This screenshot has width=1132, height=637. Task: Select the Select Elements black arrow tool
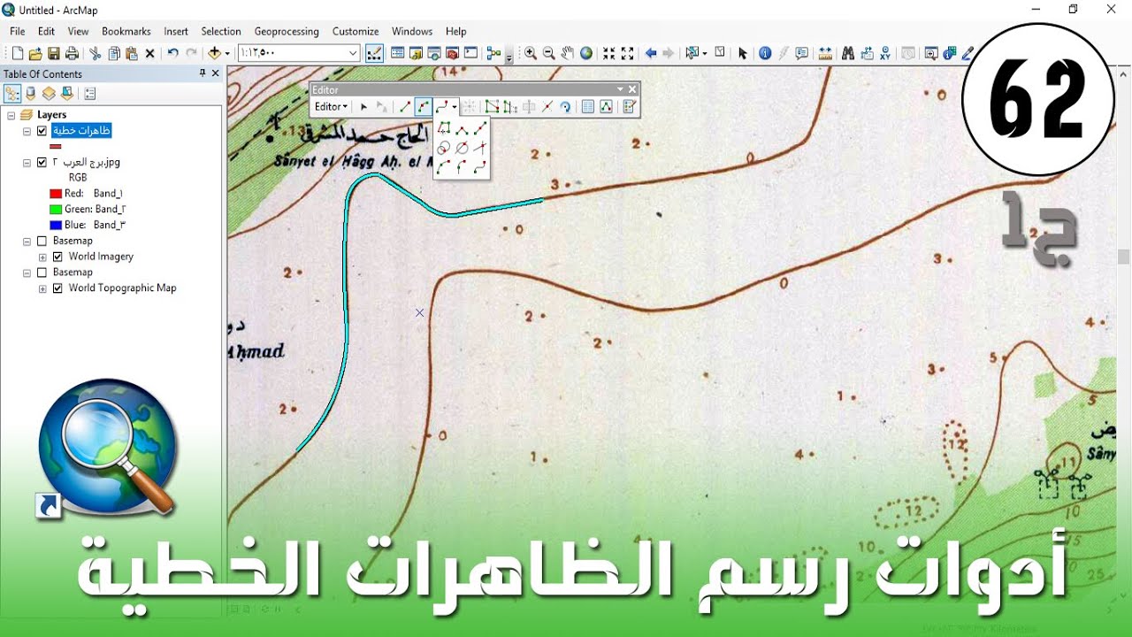[742, 53]
